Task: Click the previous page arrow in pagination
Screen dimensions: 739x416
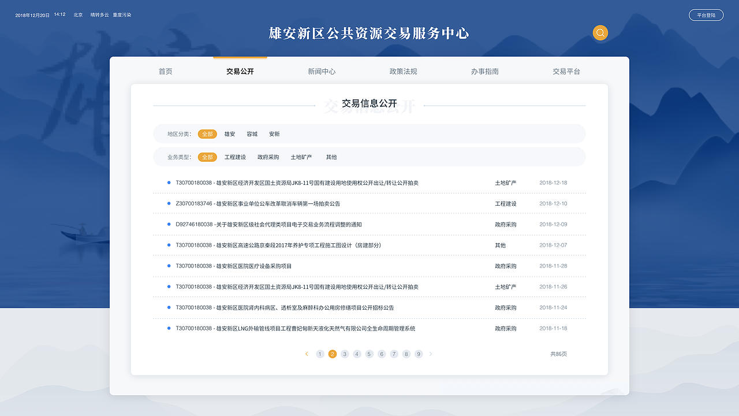Action: (307, 354)
